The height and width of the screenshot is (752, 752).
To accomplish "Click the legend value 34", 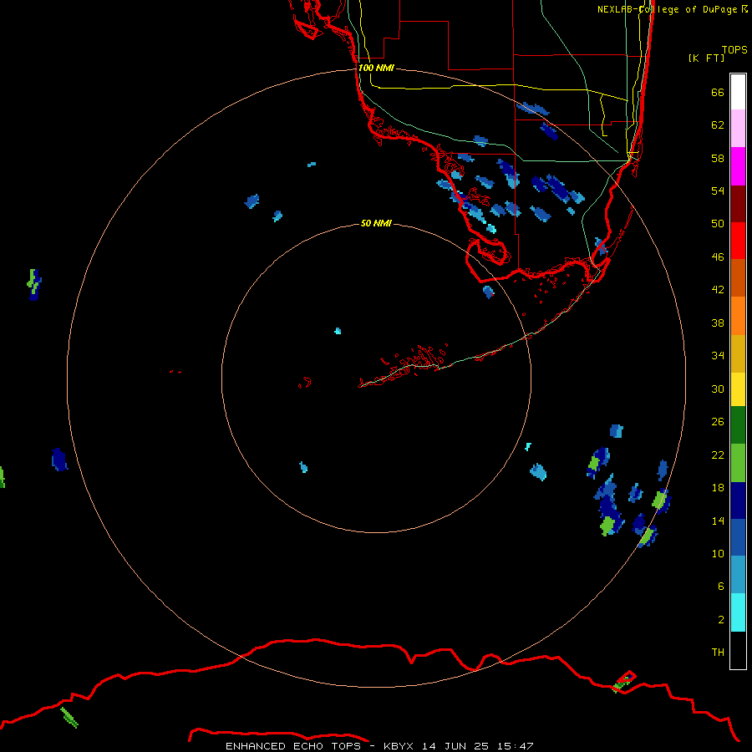I will pyautogui.click(x=718, y=355).
